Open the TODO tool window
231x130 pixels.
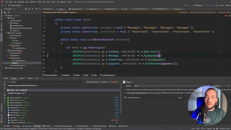tap(7, 126)
